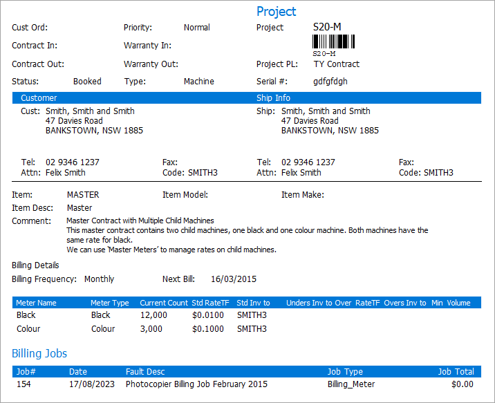Open job number 154
This screenshot has width=495, height=403.
point(24,384)
